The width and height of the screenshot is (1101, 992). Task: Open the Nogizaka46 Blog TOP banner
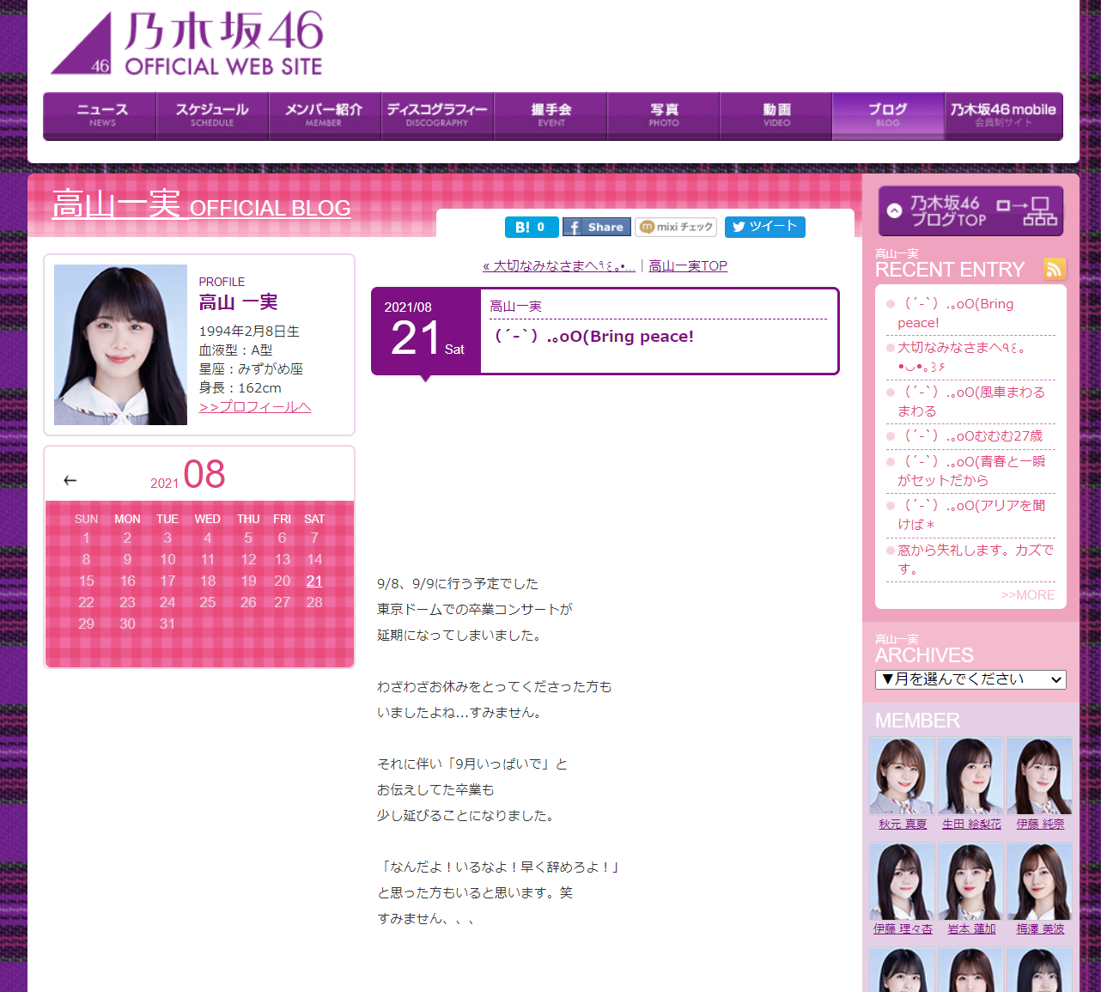click(970, 211)
